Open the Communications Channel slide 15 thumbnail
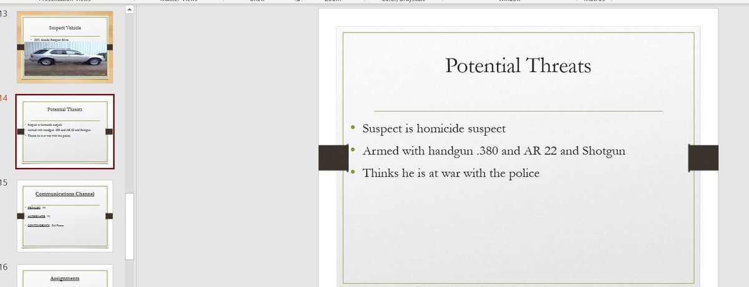The image size is (749, 287). [x=65, y=216]
